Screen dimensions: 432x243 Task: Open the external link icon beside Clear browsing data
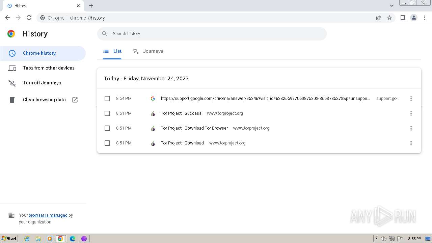click(x=75, y=100)
